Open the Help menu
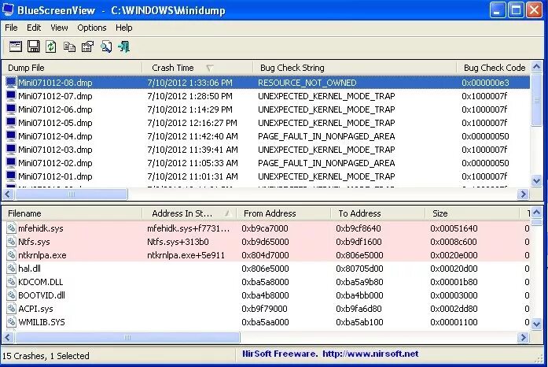The width and height of the screenshot is (548, 367). (x=124, y=28)
